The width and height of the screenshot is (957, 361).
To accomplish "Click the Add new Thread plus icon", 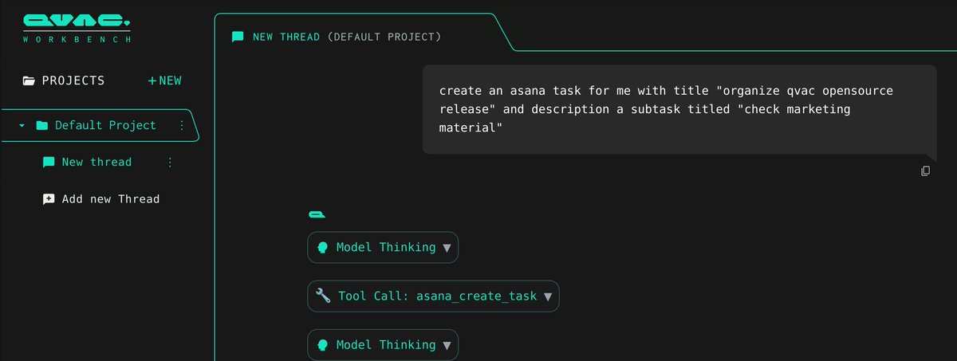I will coord(49,199).
